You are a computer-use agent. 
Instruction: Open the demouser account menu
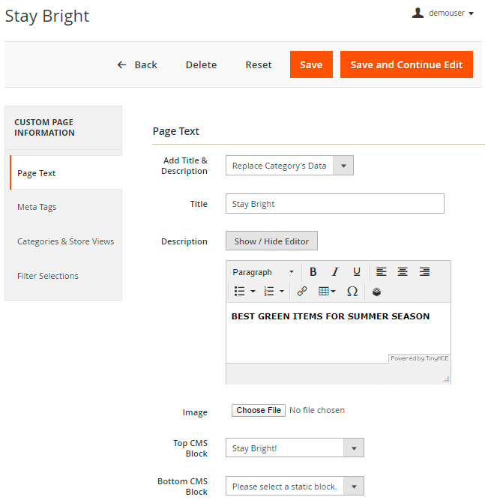point(443,13)
